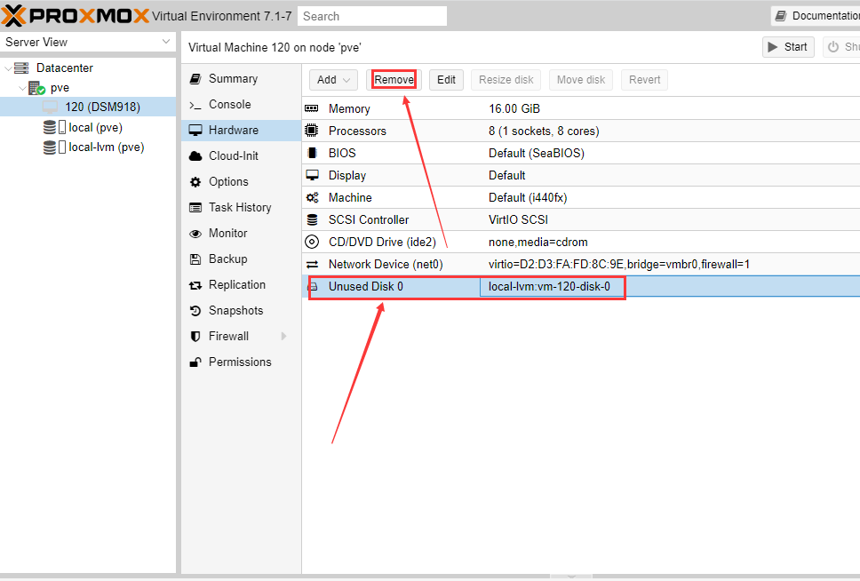Screen dimensions: 860x581
Task: Select Datacenter in the tree
Action: [64, 68]
